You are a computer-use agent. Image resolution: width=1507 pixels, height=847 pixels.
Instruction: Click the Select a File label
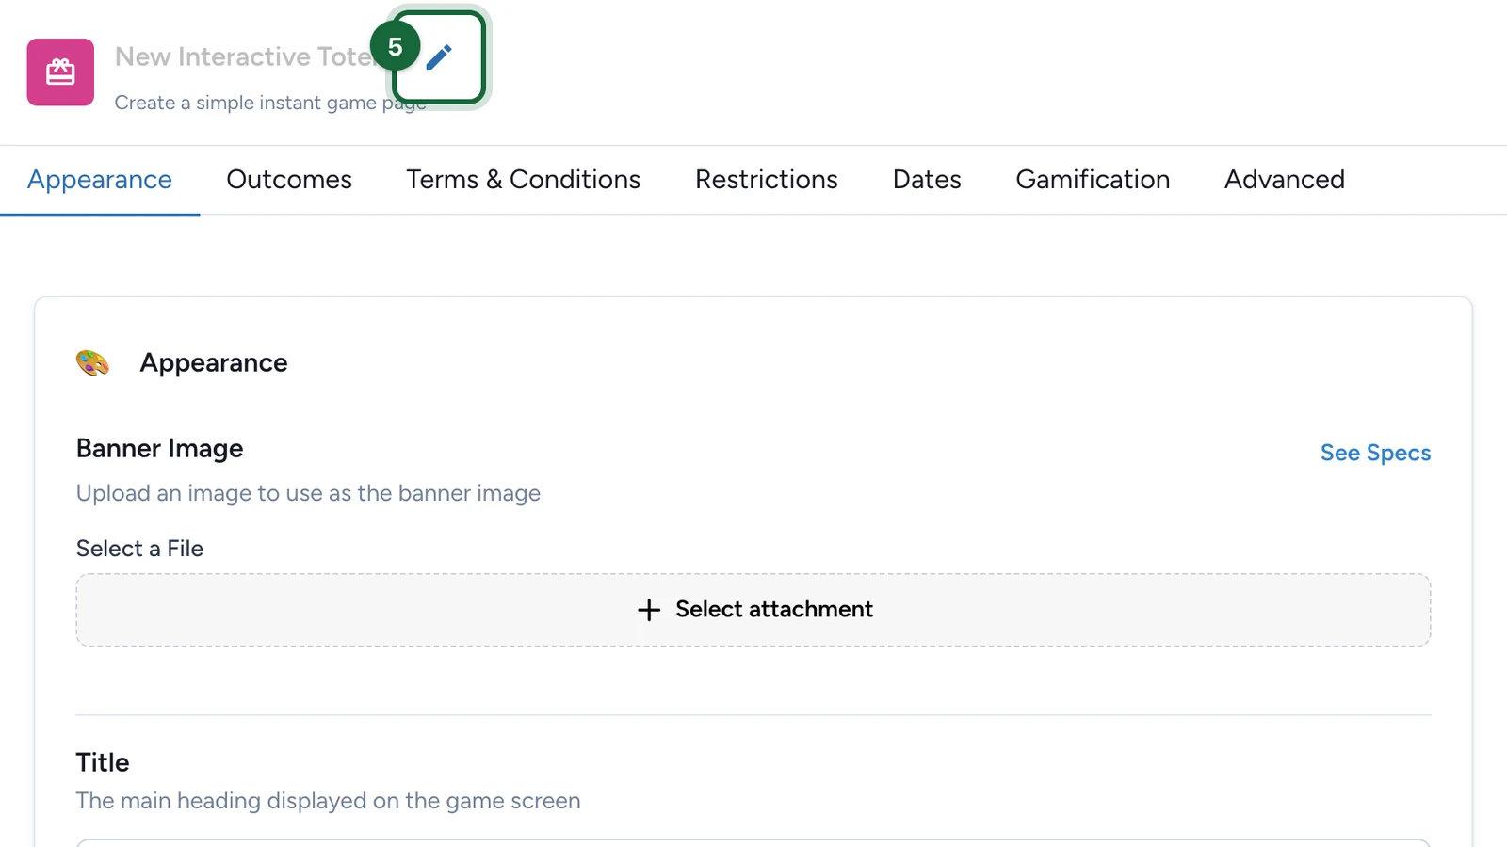(x=139, y=549)
